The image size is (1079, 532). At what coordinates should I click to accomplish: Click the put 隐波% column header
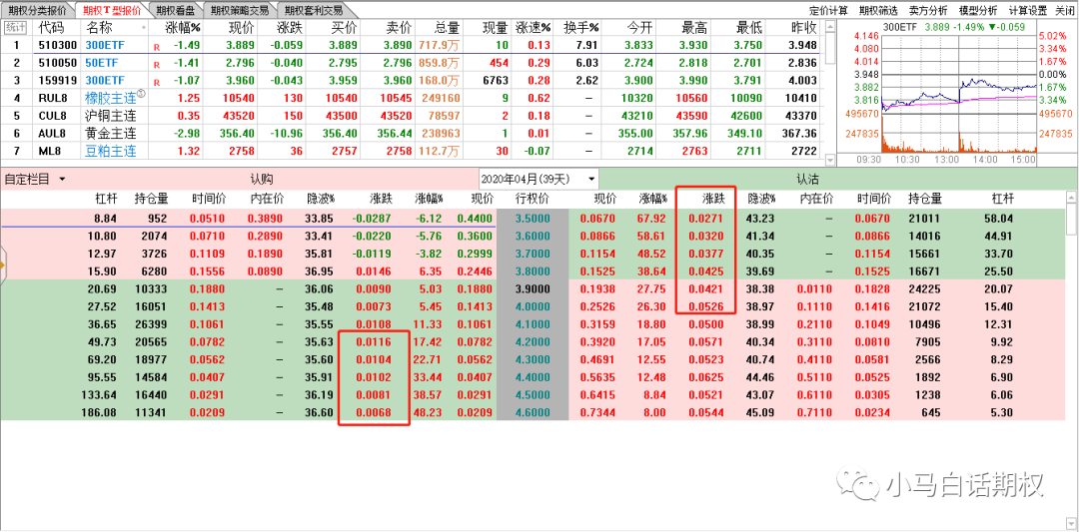761,199
